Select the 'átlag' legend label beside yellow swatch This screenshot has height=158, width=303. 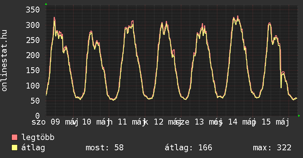coord(33,148)
